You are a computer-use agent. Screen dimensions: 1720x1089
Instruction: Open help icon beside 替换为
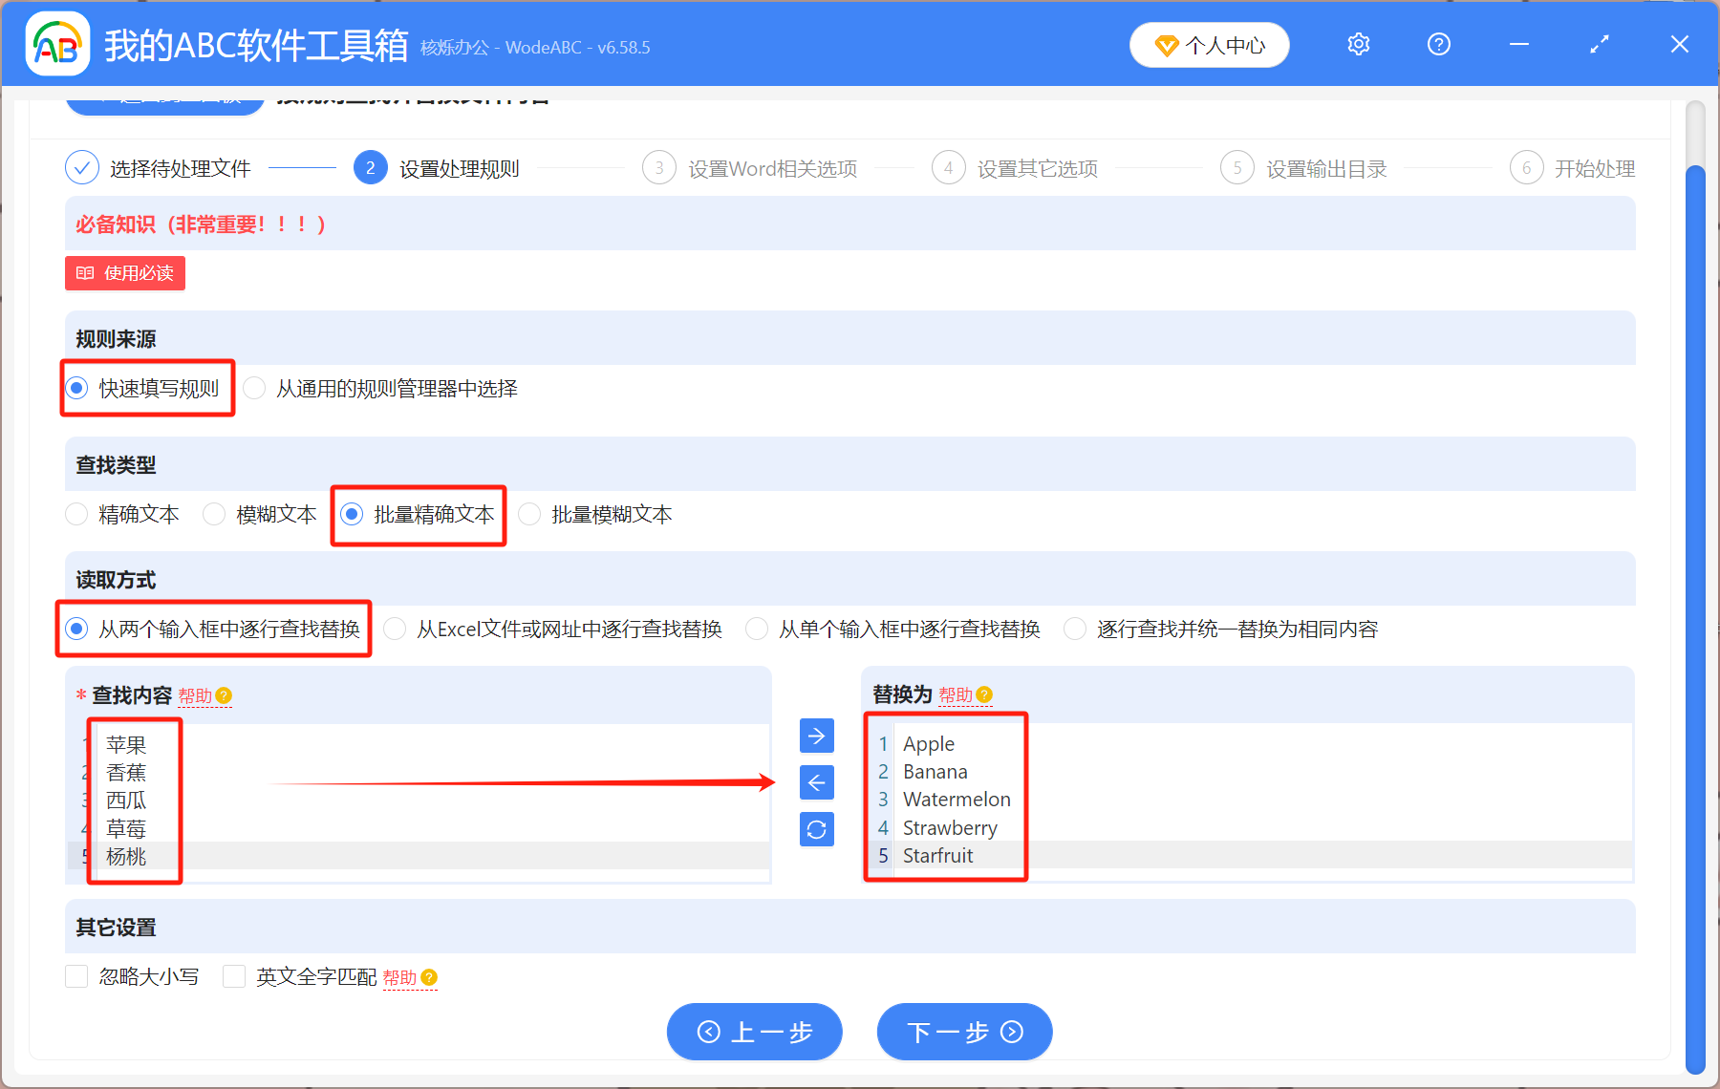coord(985,694)
